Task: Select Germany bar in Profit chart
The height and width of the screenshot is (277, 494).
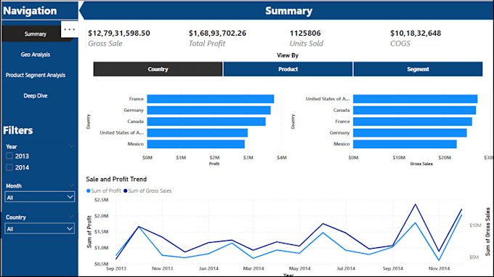Action: click(209, 111)
